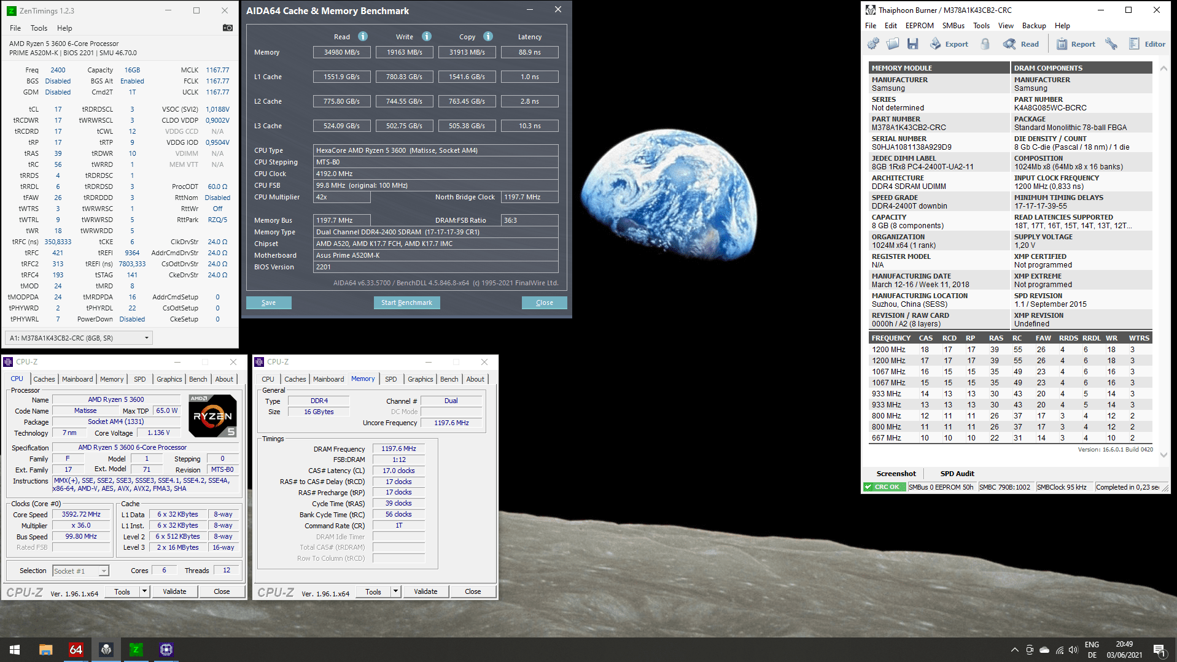Click the AIDA64 Memory Read value field

pyautogui.click(x=342, y=52)
